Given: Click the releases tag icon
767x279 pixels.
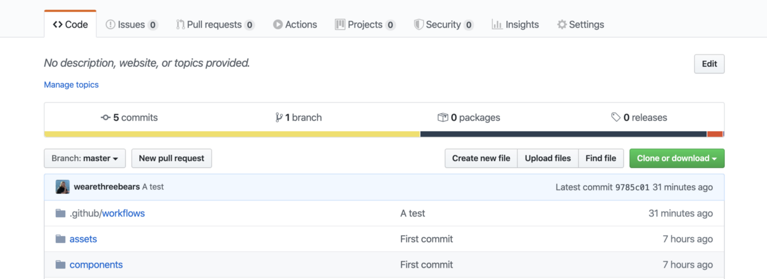Looking at the screenshot, I should pos(616,117).
